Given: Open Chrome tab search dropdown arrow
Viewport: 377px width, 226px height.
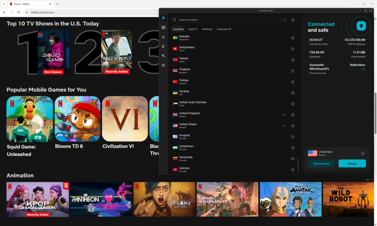Looking at the screenshot, I should pyautogui.click(x=4, y=4).
